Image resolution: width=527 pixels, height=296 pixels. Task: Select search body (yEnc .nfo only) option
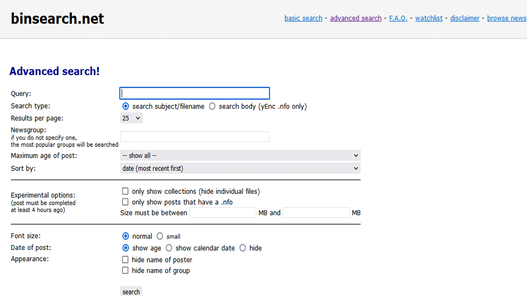(212, 106)
